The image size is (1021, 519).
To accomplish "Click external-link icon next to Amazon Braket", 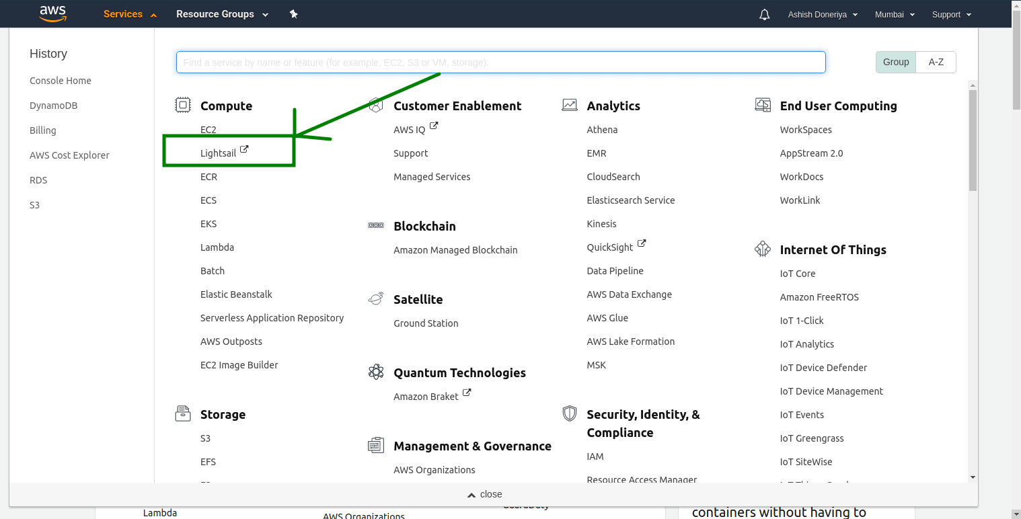I will click(x=467, y=393).
